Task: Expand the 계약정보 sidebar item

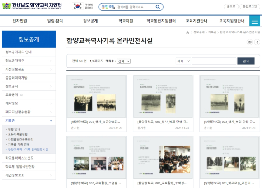Action: [51, 103]
